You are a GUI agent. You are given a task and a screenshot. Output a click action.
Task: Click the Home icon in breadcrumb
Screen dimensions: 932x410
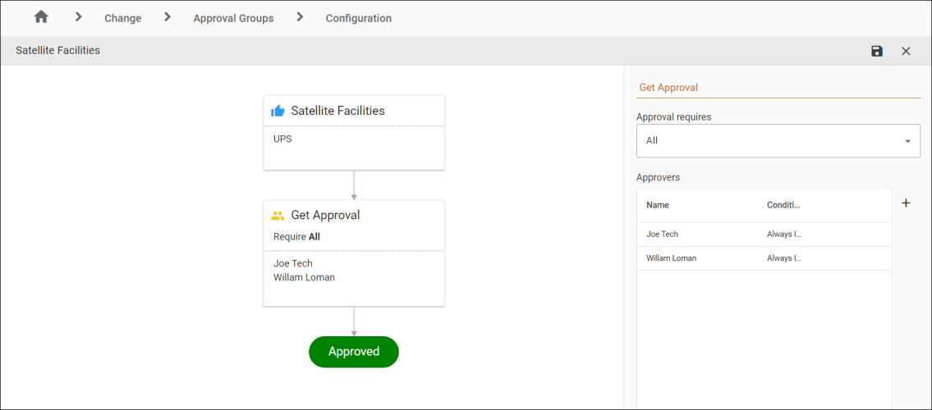41,17
